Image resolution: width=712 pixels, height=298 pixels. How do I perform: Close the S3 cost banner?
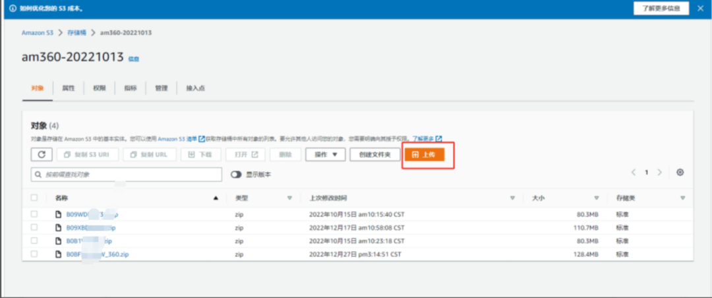pyautogui.click(x=699, y=8)
